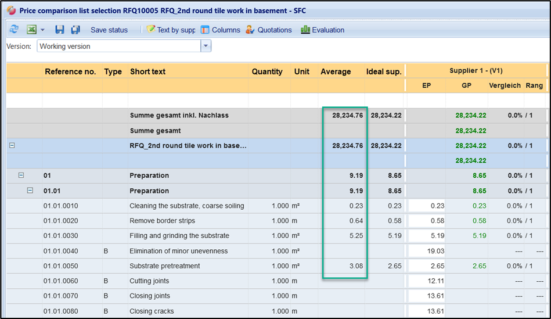Open the Columns configuration
The image size is (551, 319).
220,30
